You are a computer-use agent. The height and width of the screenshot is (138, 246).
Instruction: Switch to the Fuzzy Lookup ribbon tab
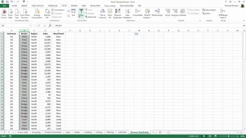coord(110,6)
